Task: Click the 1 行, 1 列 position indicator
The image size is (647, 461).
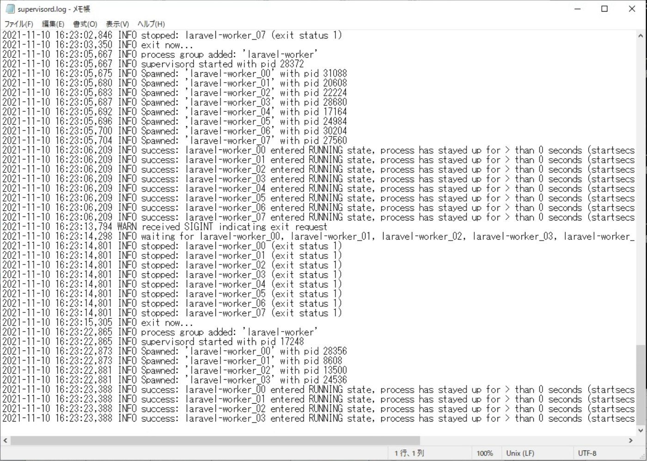Action: pyautogui.click(x=409, y=453)
